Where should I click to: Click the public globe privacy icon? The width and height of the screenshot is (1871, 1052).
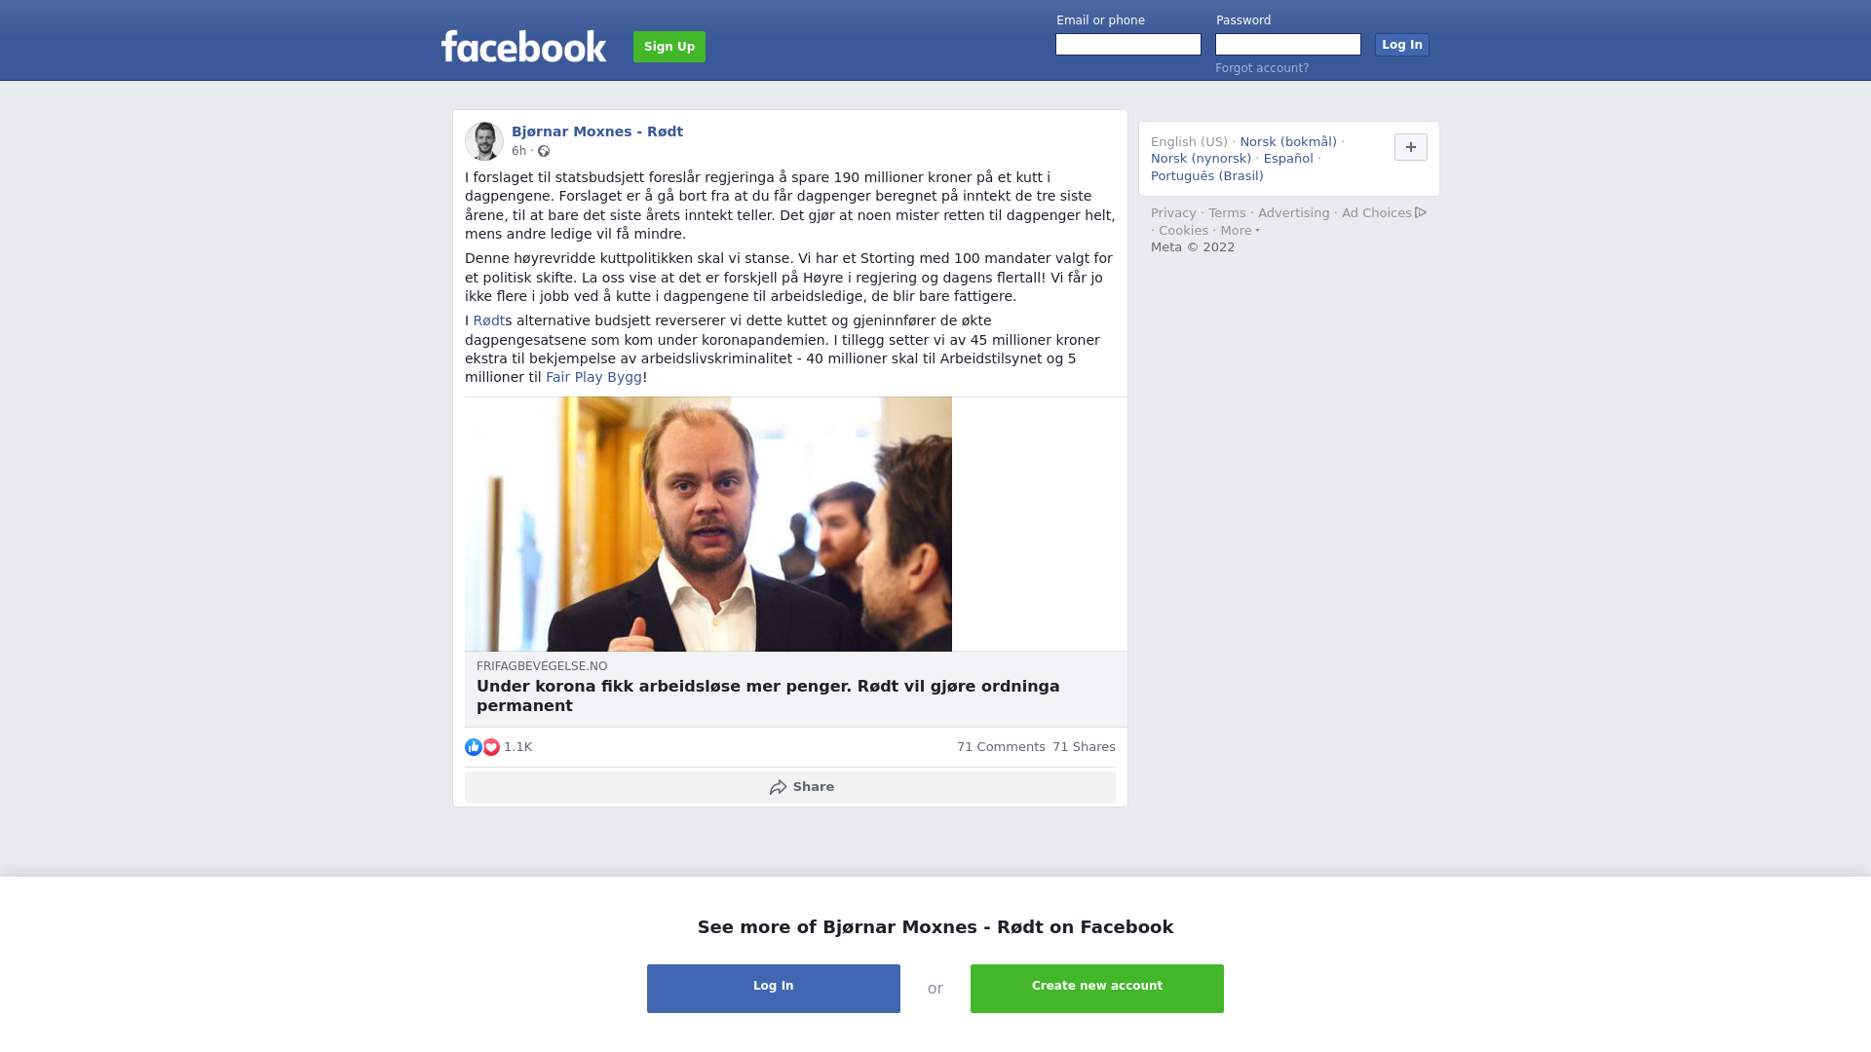544,151
